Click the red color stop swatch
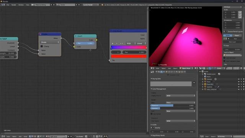 tap(129, 56)
